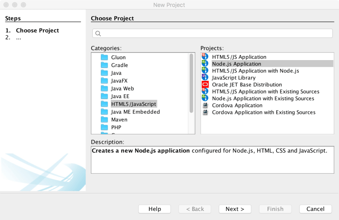Viewport: 339px width, 220px height.
Task: Click the HTML5/JS Application with Node.js icon
Action: (205, 70)
